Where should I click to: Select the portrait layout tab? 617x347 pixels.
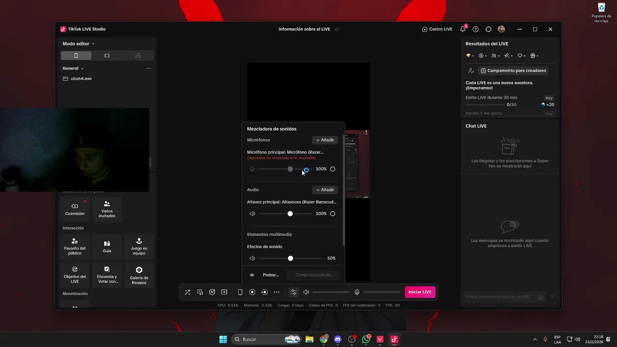[x=76, y=55]
